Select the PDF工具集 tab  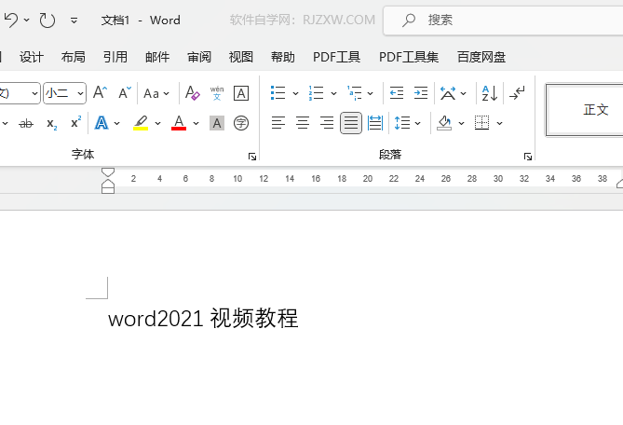pyautogui.click(x=409, y=57)
